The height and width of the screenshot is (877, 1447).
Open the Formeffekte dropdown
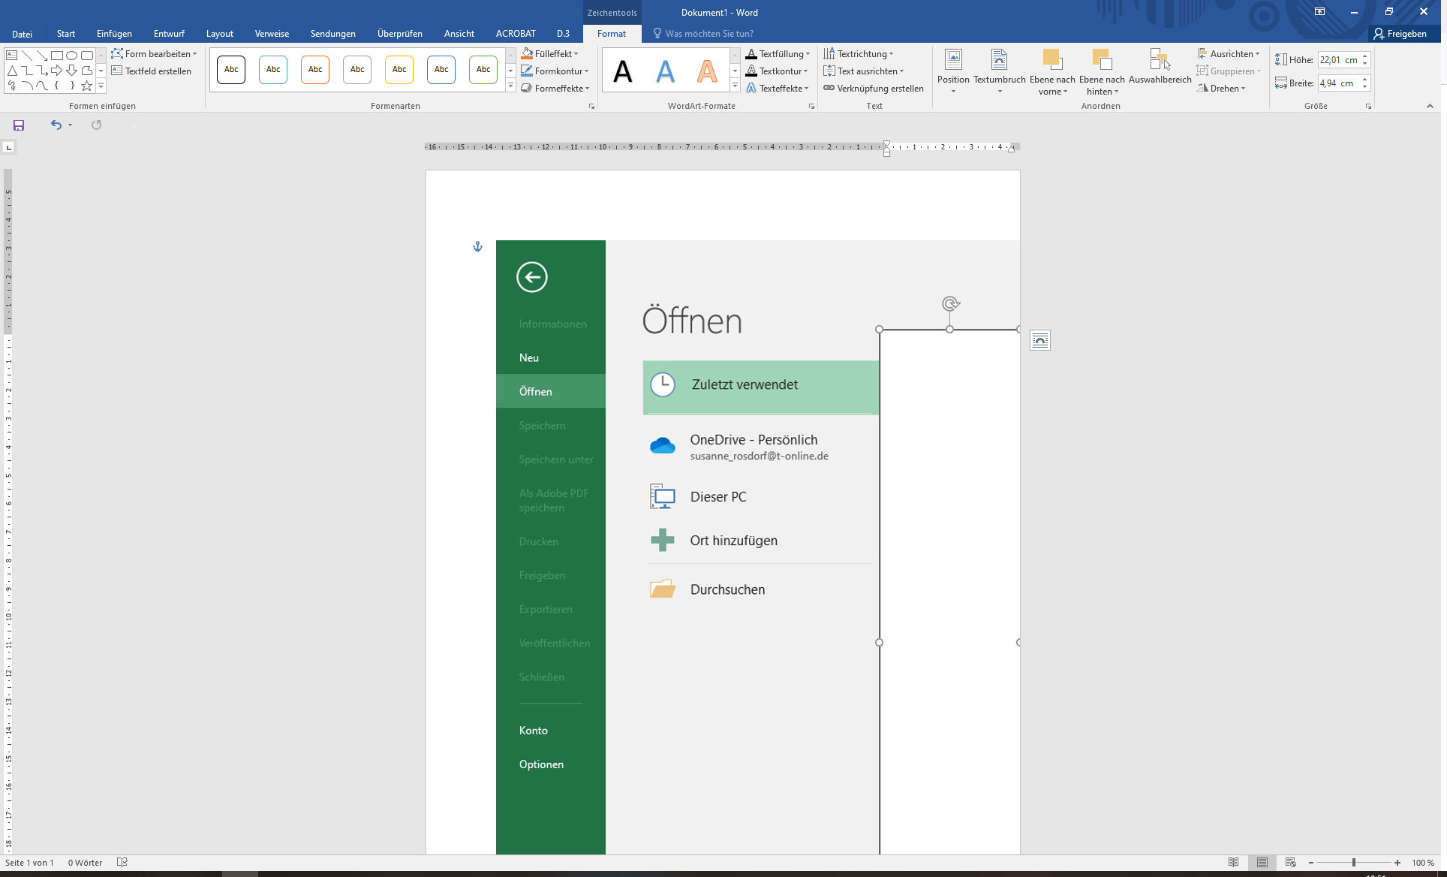(555, 89)
